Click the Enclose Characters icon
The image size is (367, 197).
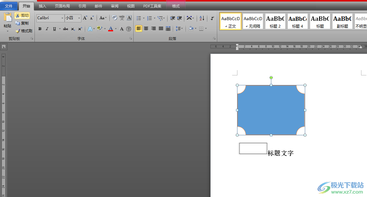click(x=129, y=29)
